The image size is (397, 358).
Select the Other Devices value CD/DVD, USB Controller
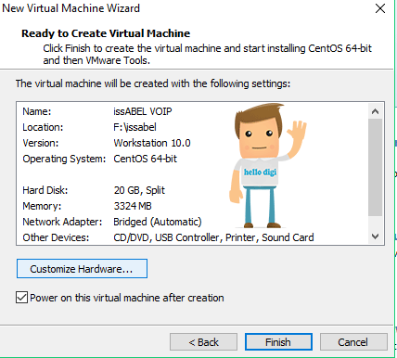coord(213,237)
